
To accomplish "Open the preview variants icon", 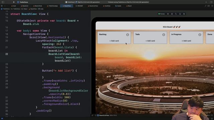I will pos(172,14).
